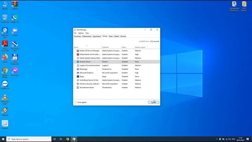Click the Logitech publisher cell

(x=105, y=65)
